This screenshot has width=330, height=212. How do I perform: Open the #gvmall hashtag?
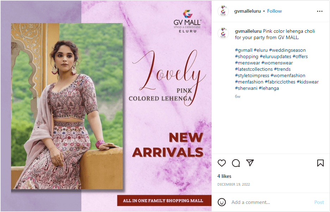[244, 50]
